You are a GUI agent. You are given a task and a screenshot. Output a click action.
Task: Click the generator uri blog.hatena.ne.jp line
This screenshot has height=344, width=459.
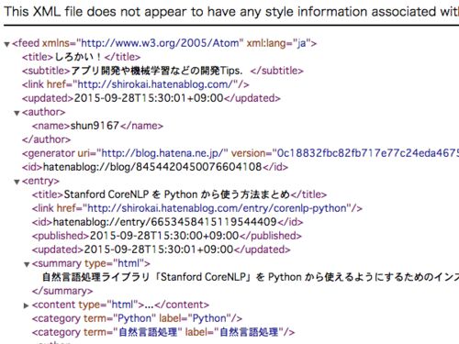(x=241, y=153)
